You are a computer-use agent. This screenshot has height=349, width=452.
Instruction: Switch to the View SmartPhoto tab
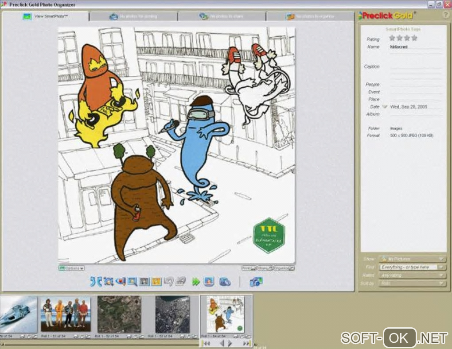46,16
